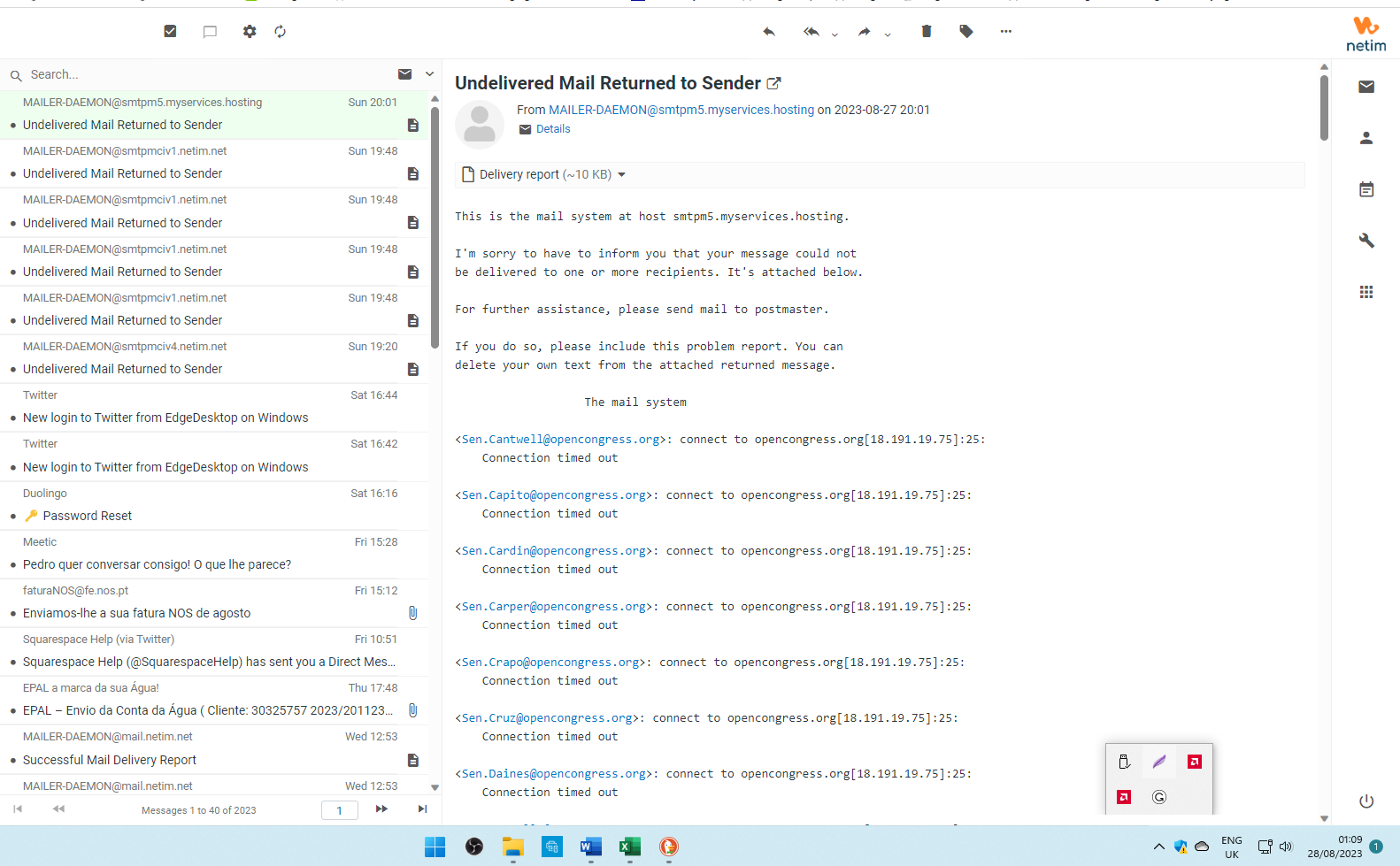This screenshot has width=1400, height=866.
Task: Open the list options gear icon
Action: tap(250, 32)
